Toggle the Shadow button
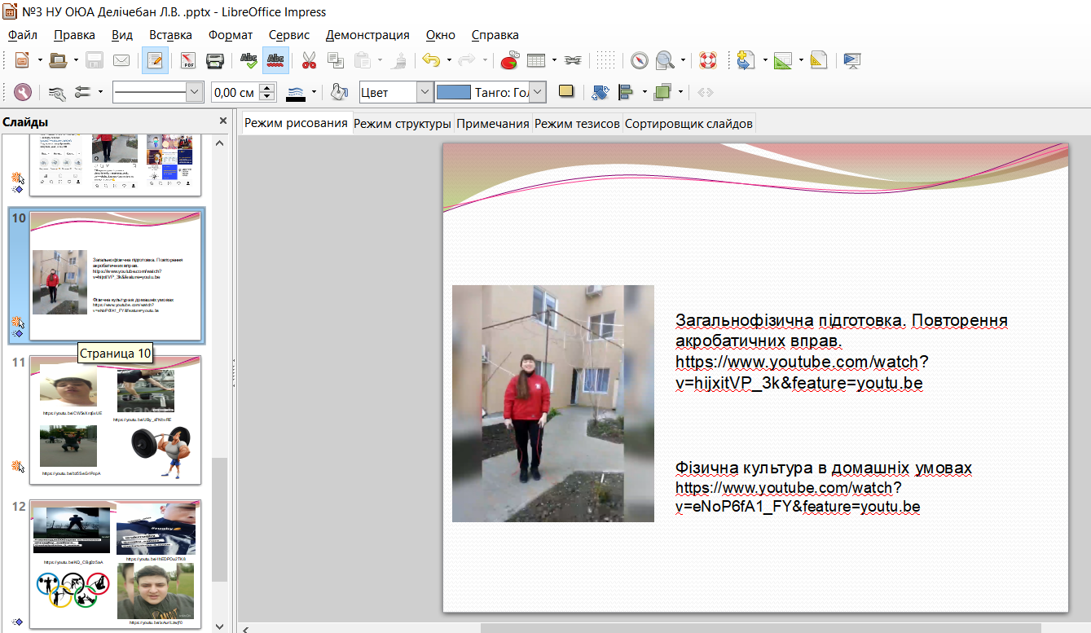 click(x=566, y=92)
